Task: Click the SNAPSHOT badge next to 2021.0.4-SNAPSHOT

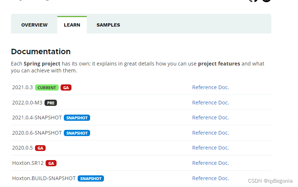Action: tap(77, 118)
